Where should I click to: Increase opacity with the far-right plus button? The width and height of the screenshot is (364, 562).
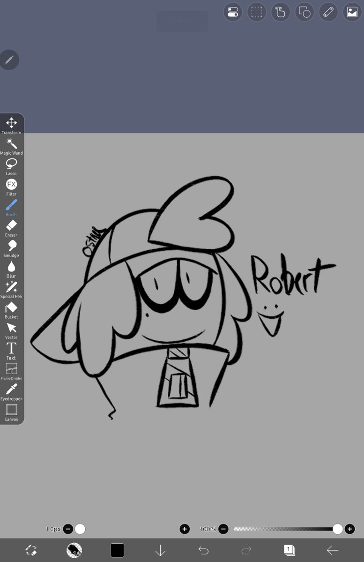click(x=349, y=529)
